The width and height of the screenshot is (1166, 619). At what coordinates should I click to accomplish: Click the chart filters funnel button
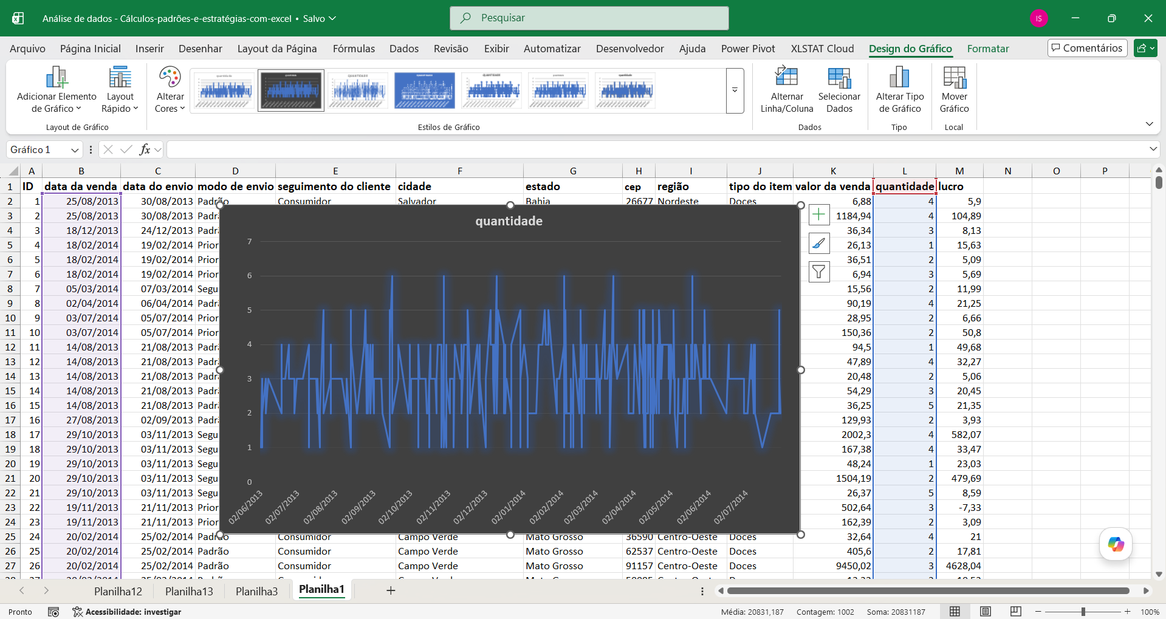coord(819,272)
